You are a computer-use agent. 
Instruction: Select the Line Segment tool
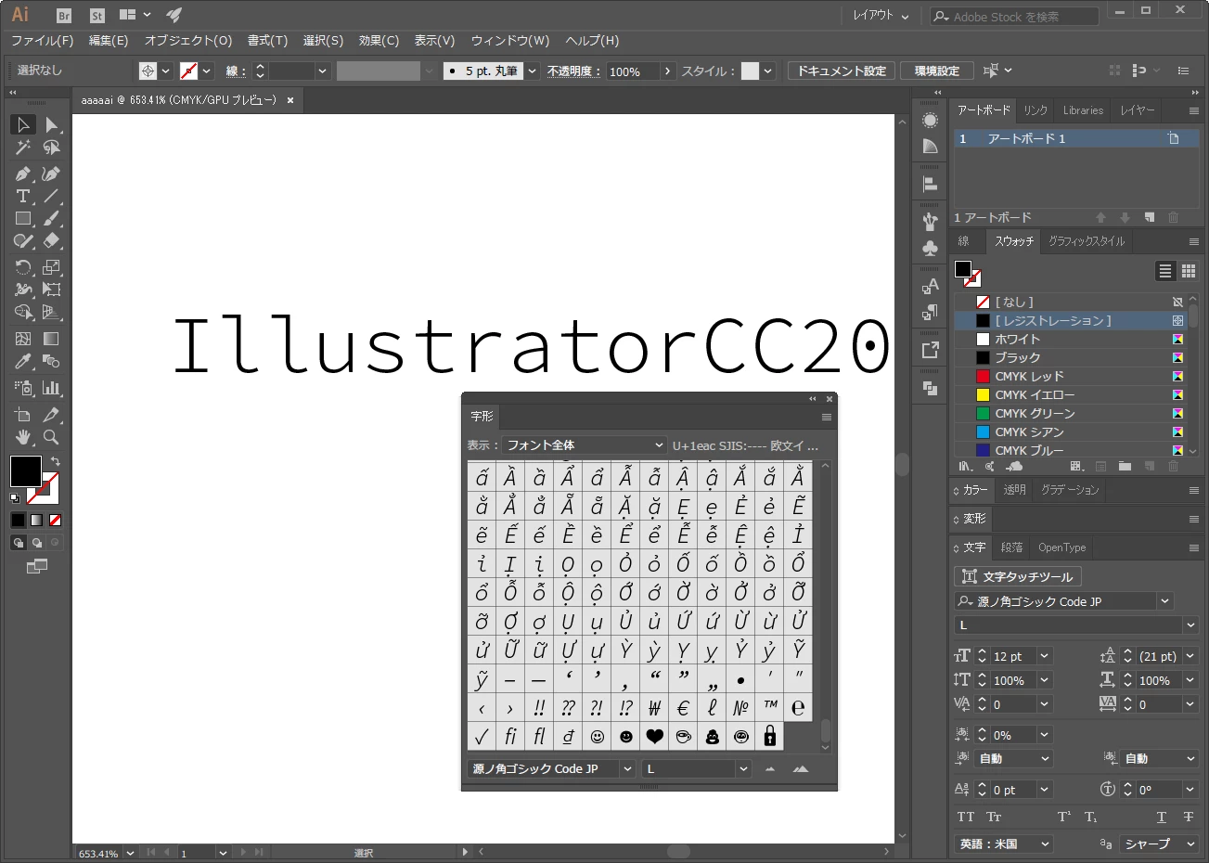52,196
